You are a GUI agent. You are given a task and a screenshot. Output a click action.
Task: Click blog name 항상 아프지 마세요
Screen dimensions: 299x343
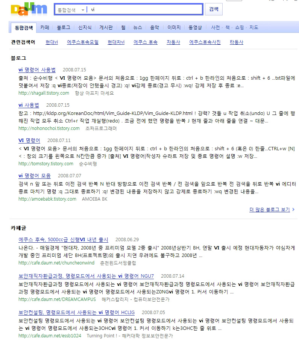point(94,93)
